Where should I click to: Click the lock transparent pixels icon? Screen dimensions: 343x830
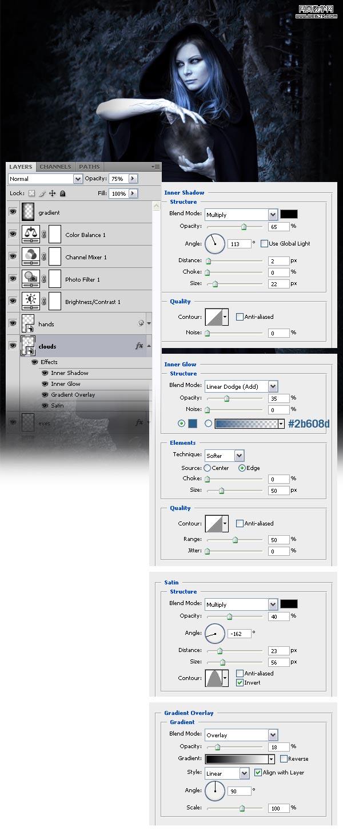[32, 193]
